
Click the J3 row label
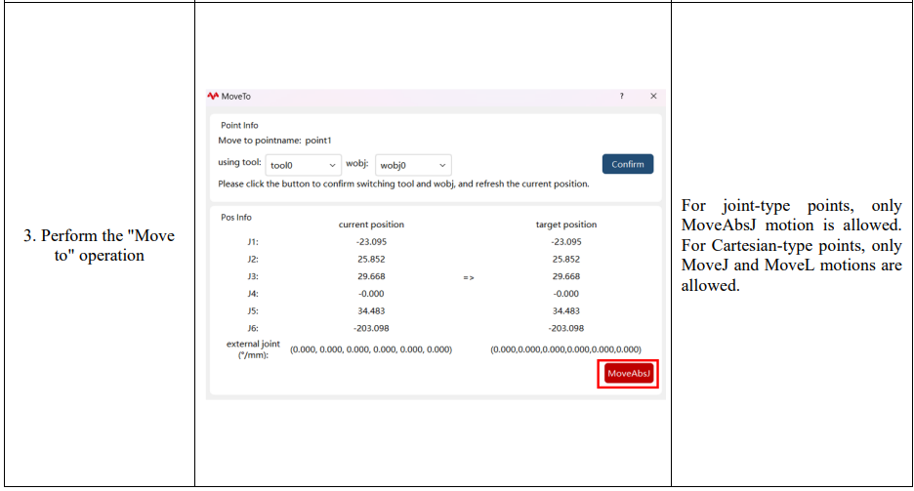(252, 276)
